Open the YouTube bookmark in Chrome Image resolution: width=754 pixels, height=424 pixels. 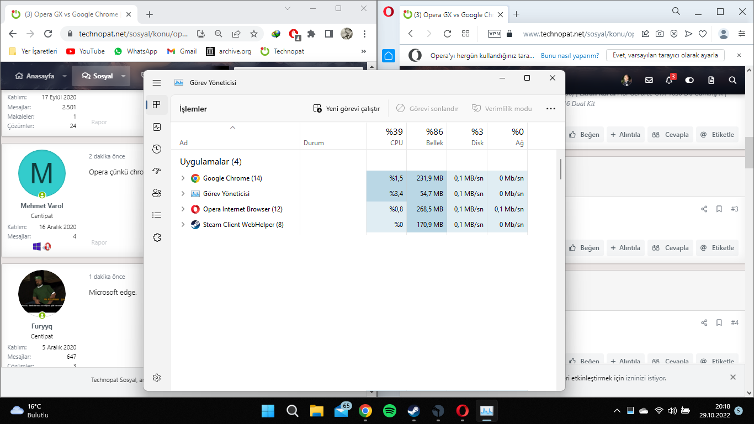(x=86, y=51)
